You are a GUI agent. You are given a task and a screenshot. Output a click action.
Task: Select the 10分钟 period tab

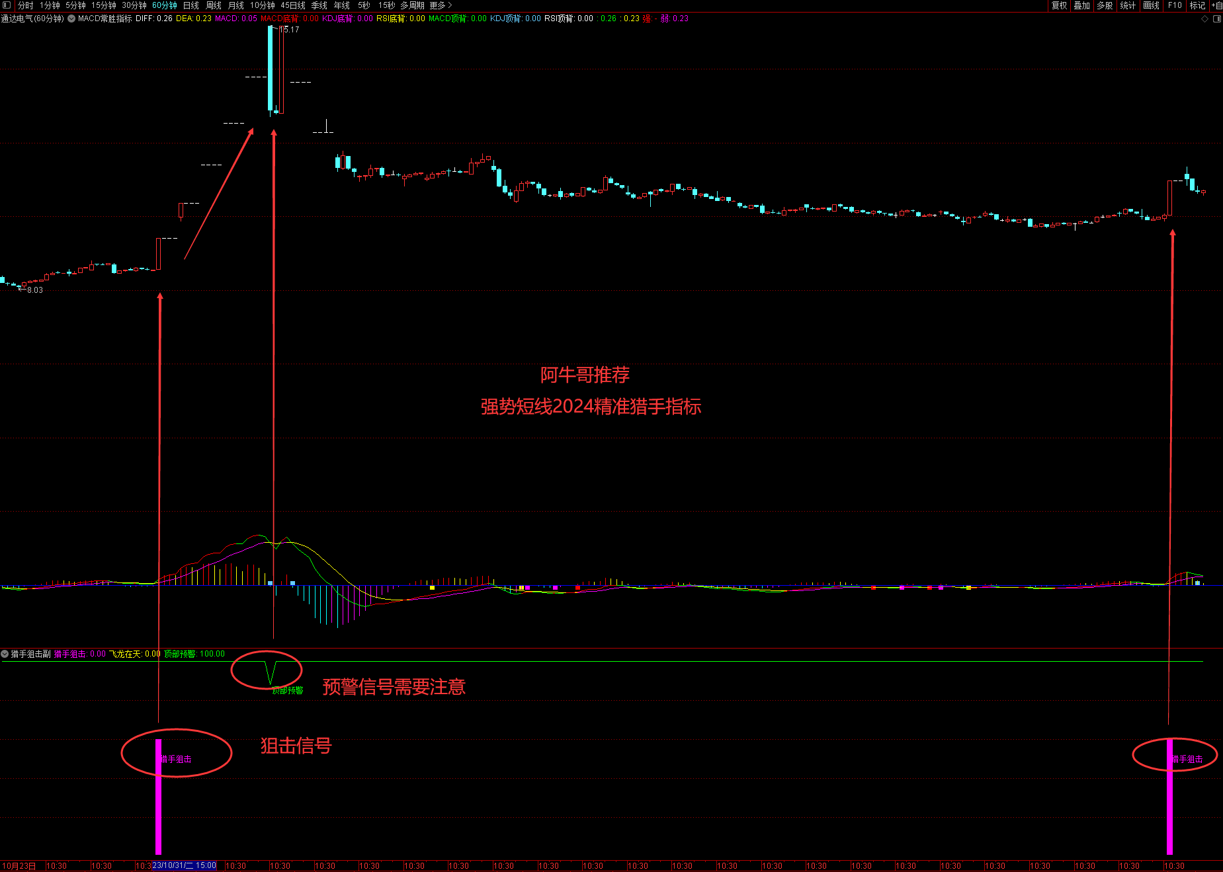[x=263, y=5]
